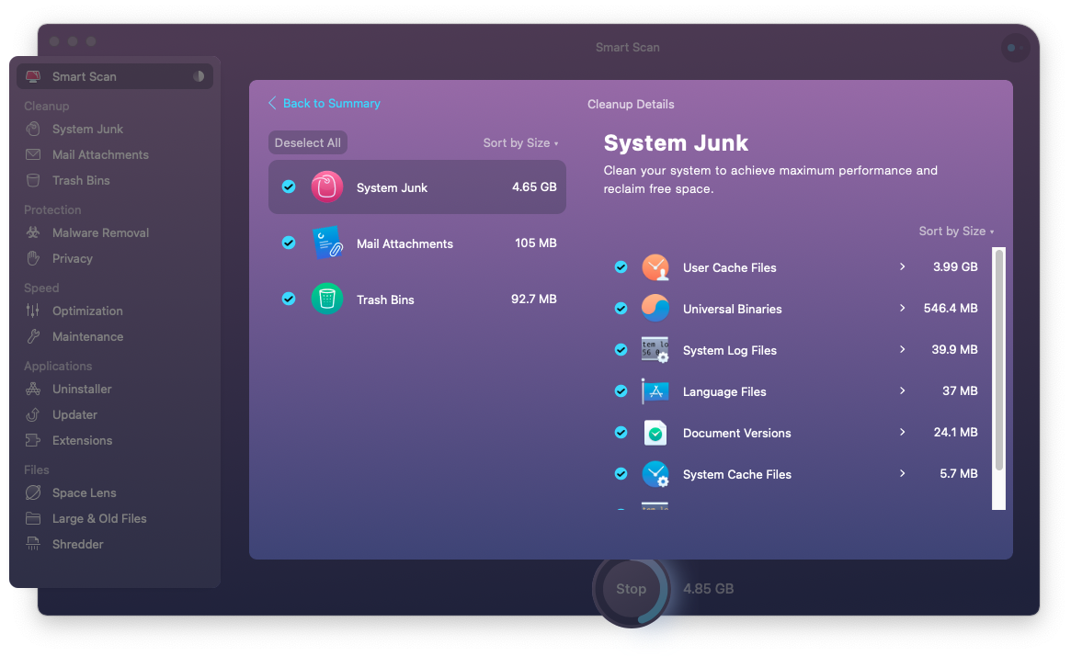This screenshot has width=1071, height=656.
Task: Select the green Trash Bins icon
Action: (327, 299)
